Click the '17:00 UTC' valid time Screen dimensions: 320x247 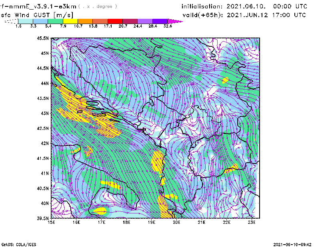[x=289, y=15]
